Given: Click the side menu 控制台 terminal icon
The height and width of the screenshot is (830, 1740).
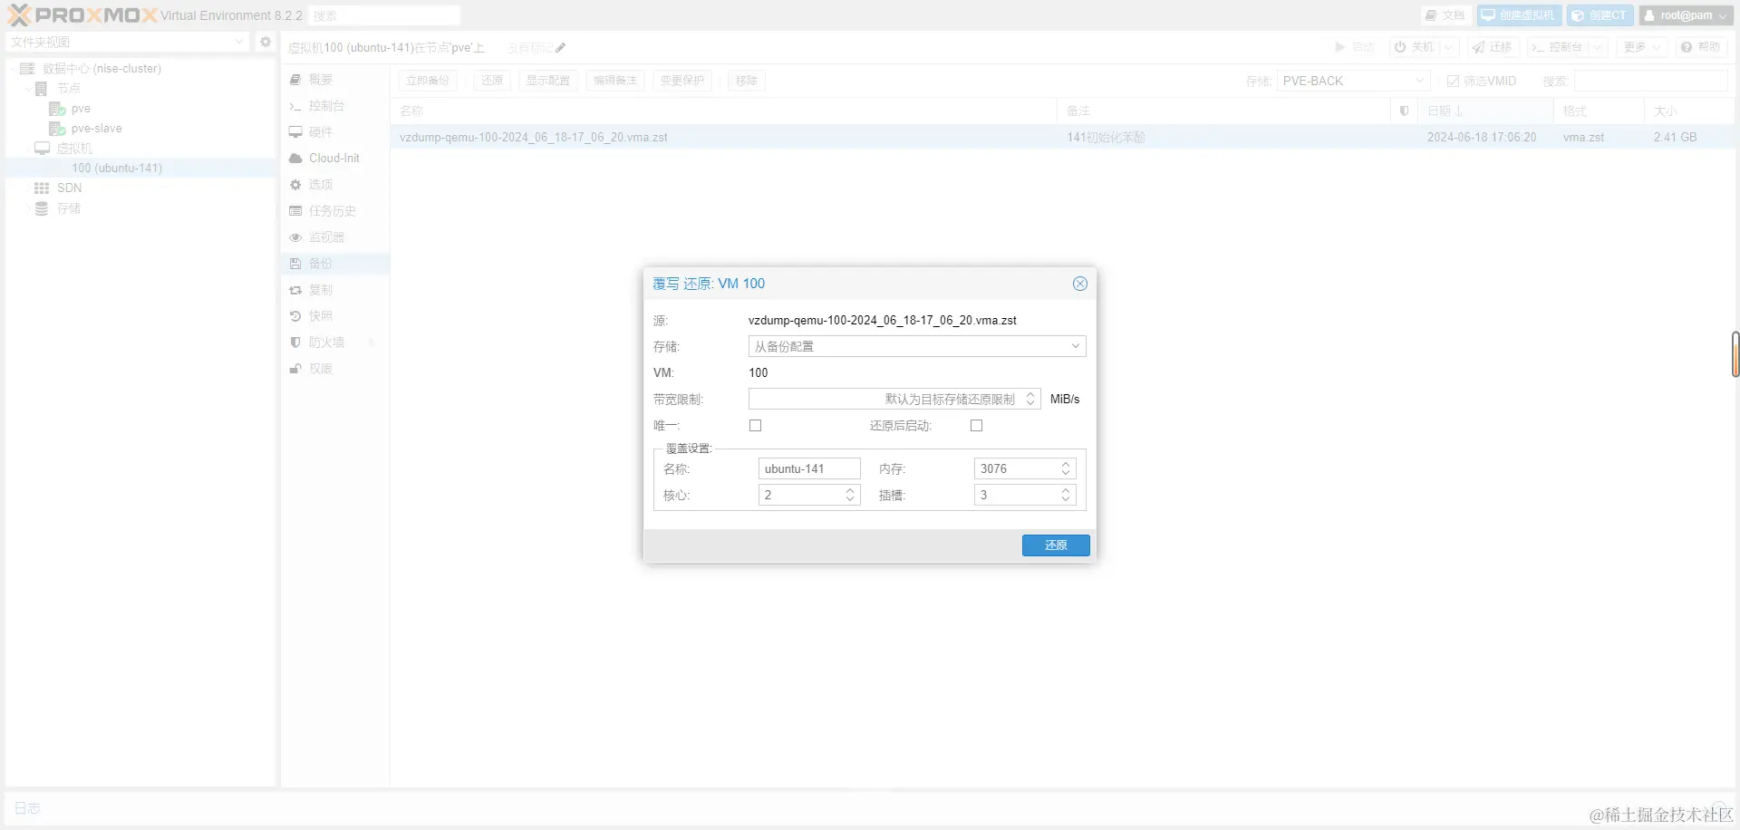Looking at the screenshot, I should pyautogui.click(x=295, y=106).
